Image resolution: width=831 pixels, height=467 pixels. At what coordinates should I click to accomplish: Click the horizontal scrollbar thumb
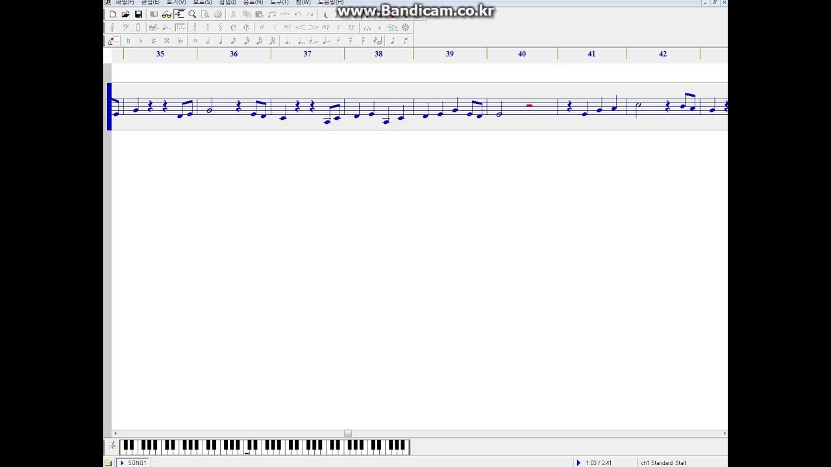click(348, 433)
